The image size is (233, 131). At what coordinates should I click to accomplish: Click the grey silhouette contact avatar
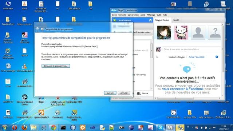pos(198,32)
